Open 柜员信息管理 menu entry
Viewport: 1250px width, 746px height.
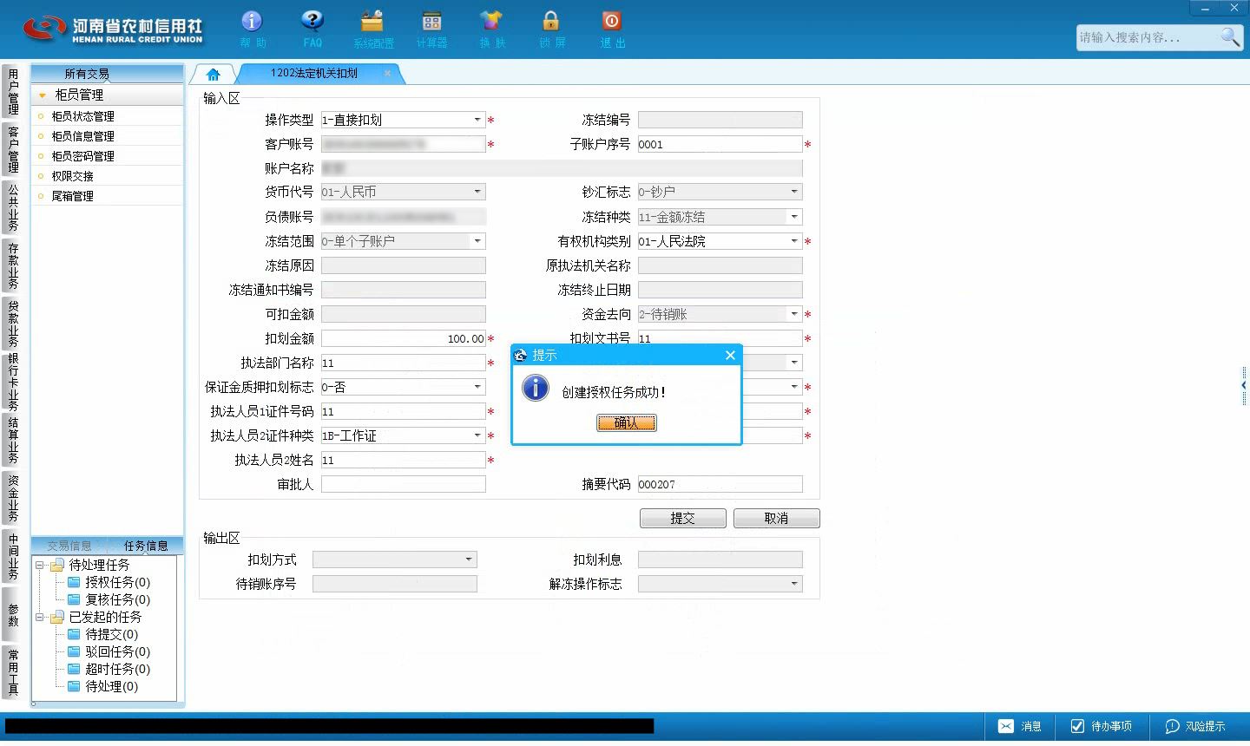107,136
